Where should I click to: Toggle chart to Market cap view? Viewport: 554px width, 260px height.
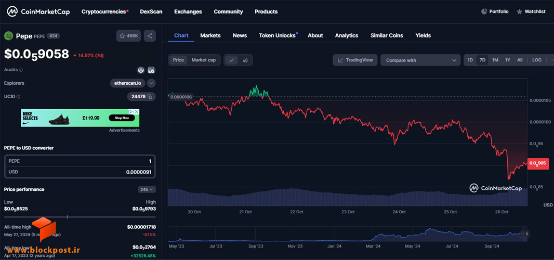click(x=204, y=60)
